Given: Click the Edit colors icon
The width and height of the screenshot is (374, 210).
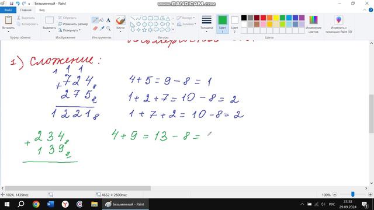Looking at the screenshot, I should [x=313, y=24].
